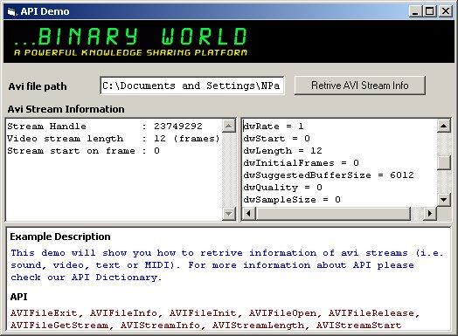Click the left stream info box's up arrow
The height and width of the screenshot is (336, 458).
(228, 126)
